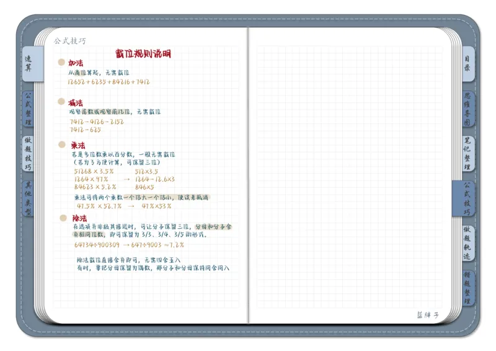Screen dimensions: 496x351
Task: Select the line 从高位算起,无需截位
Action: [x=99, y=73]
